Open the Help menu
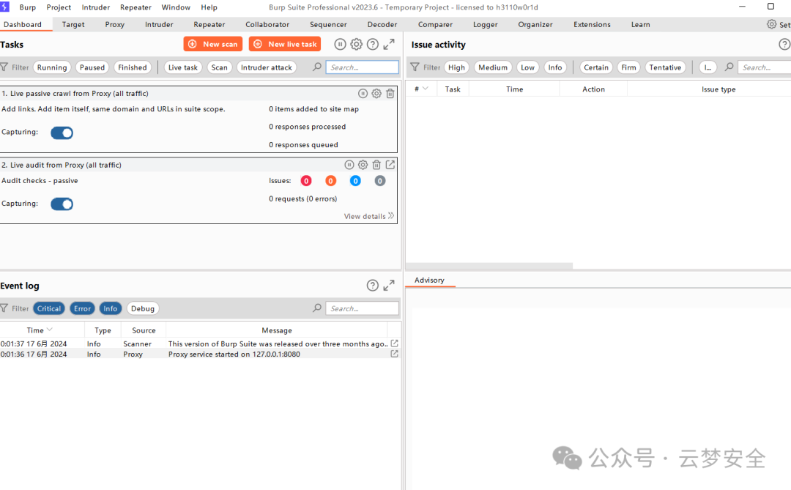The width and height of the screenshot is (791, 490). point(209,7)
